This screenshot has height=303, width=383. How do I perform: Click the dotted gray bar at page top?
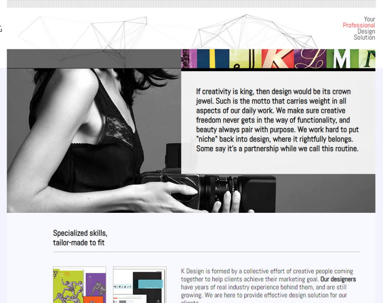pos(191,4)
